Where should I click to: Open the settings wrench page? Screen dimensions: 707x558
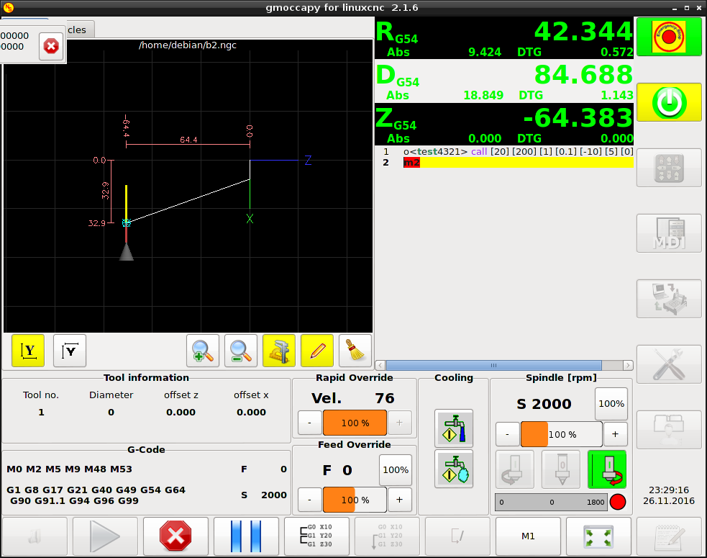tap(669, 364)
